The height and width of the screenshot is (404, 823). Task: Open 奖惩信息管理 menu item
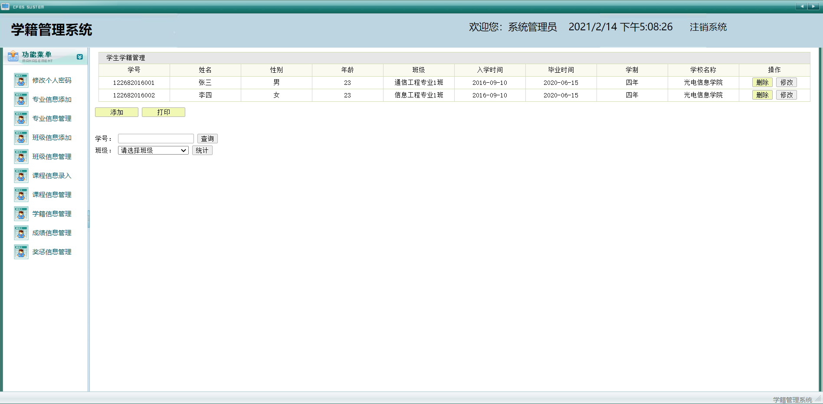point(52,252)
